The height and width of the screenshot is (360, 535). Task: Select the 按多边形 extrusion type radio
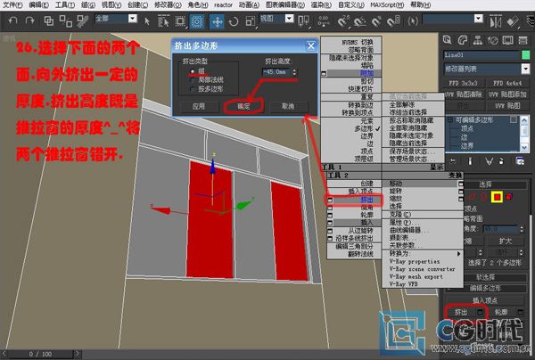[x=192, y=89]
